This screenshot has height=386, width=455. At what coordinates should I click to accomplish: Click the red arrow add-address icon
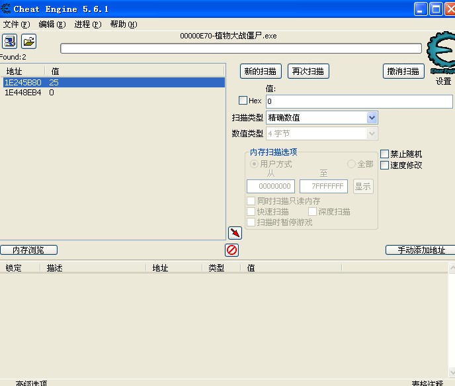235,233
